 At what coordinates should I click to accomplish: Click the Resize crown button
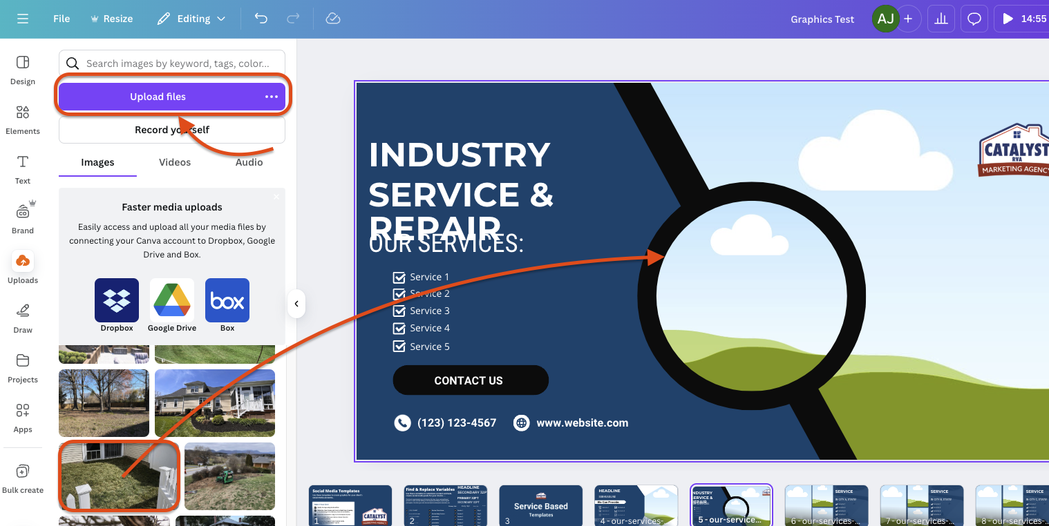pos(111,19)
